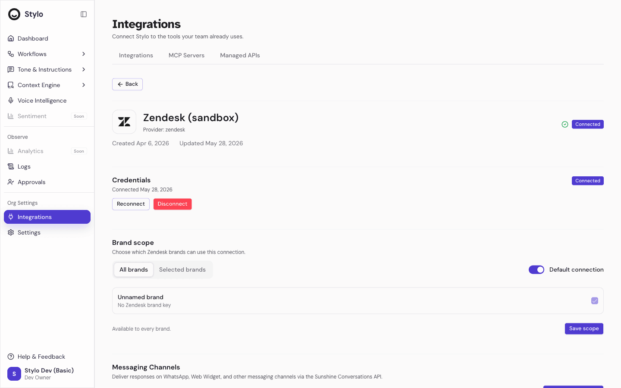Open Stylo Dev (Basic) account menu

[47, 374]
